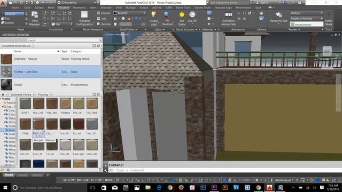Image resolution: width=342 pixels, height=192 pixels.
Task: Click the Category column header
Action: click(x=76, y=51)
